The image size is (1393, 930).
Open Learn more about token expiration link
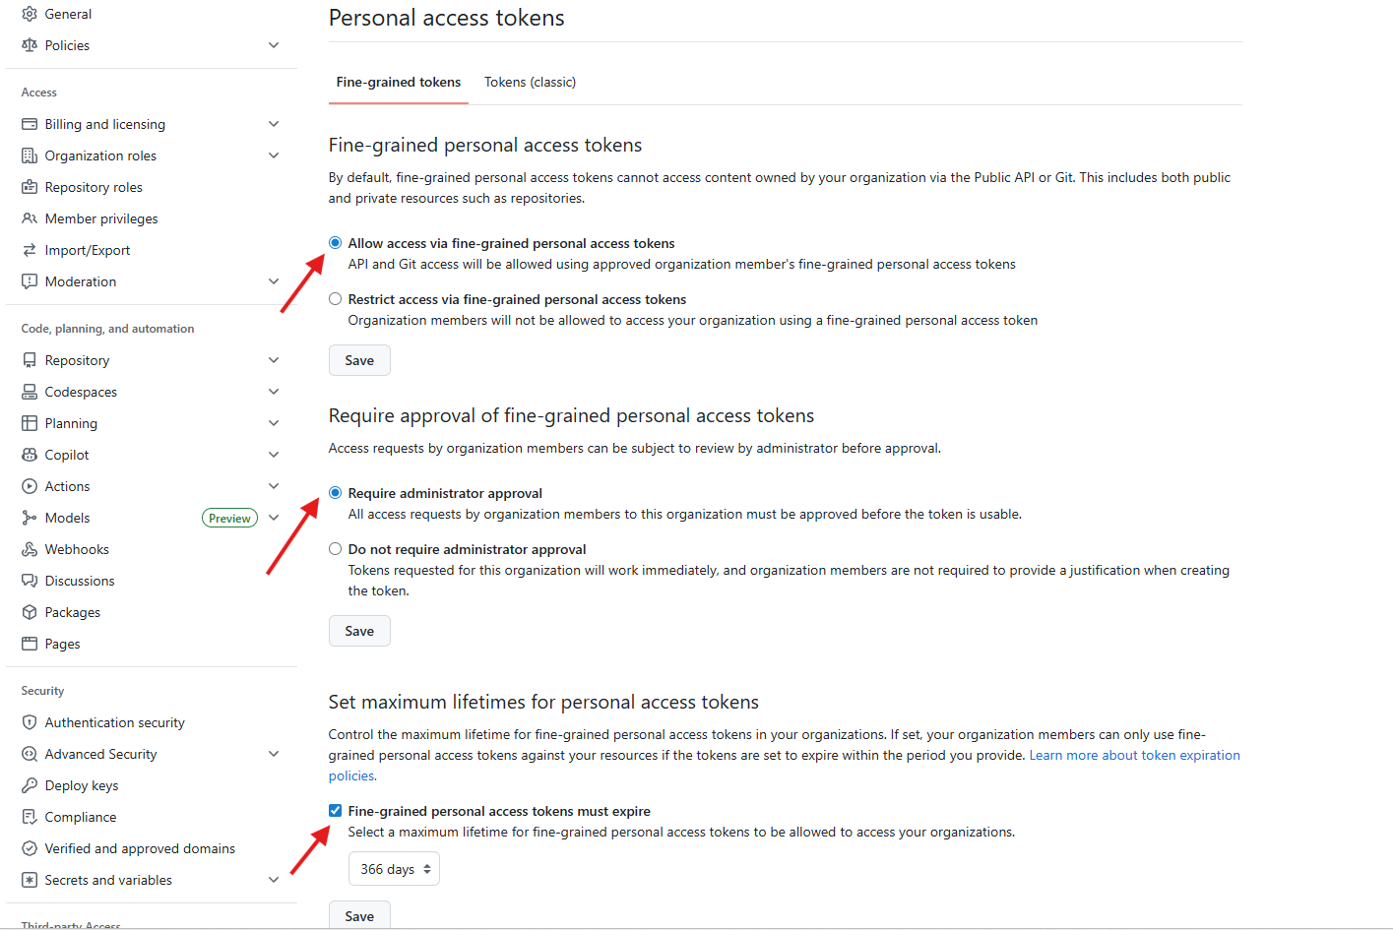coord(1134,755)
